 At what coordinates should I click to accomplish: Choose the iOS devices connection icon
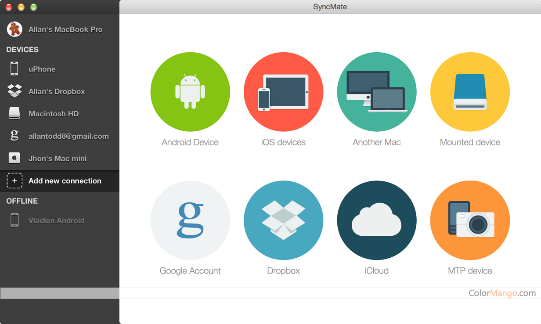click(x=284, y=92)
